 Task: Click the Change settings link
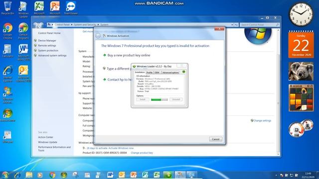click(x=262, y=120)
